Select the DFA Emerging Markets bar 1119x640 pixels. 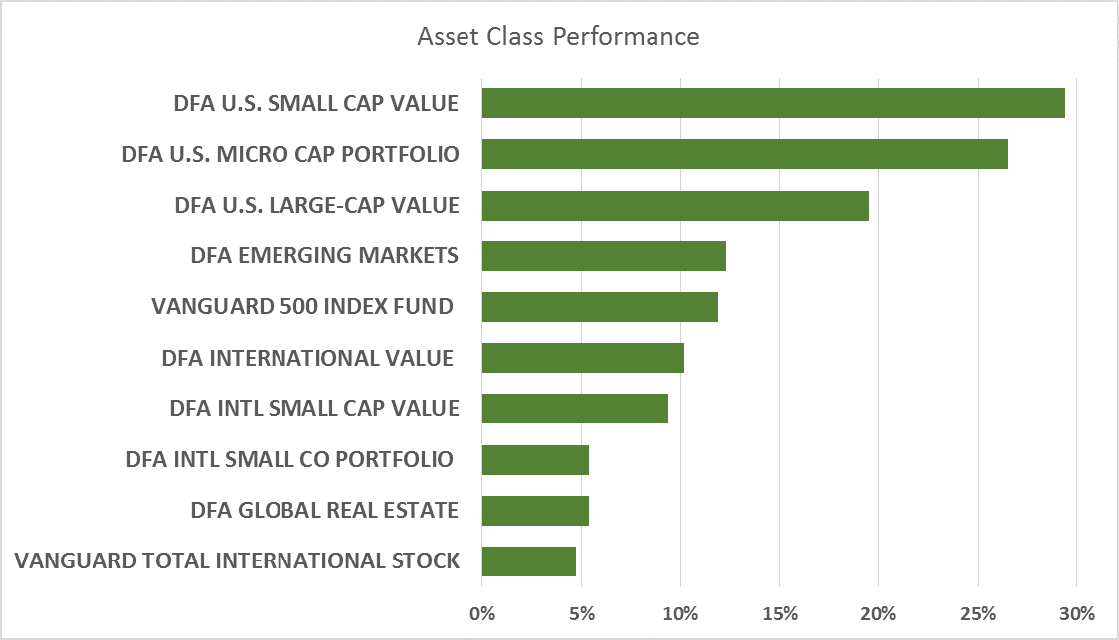click(604, 255)
